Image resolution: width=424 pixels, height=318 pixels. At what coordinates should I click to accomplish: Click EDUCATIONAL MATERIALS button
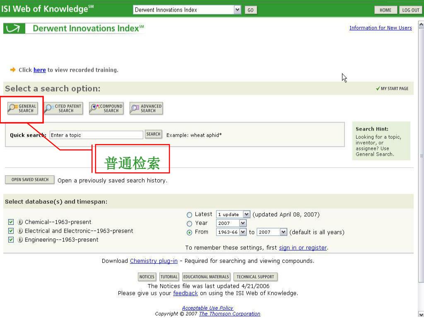[206, 277]
